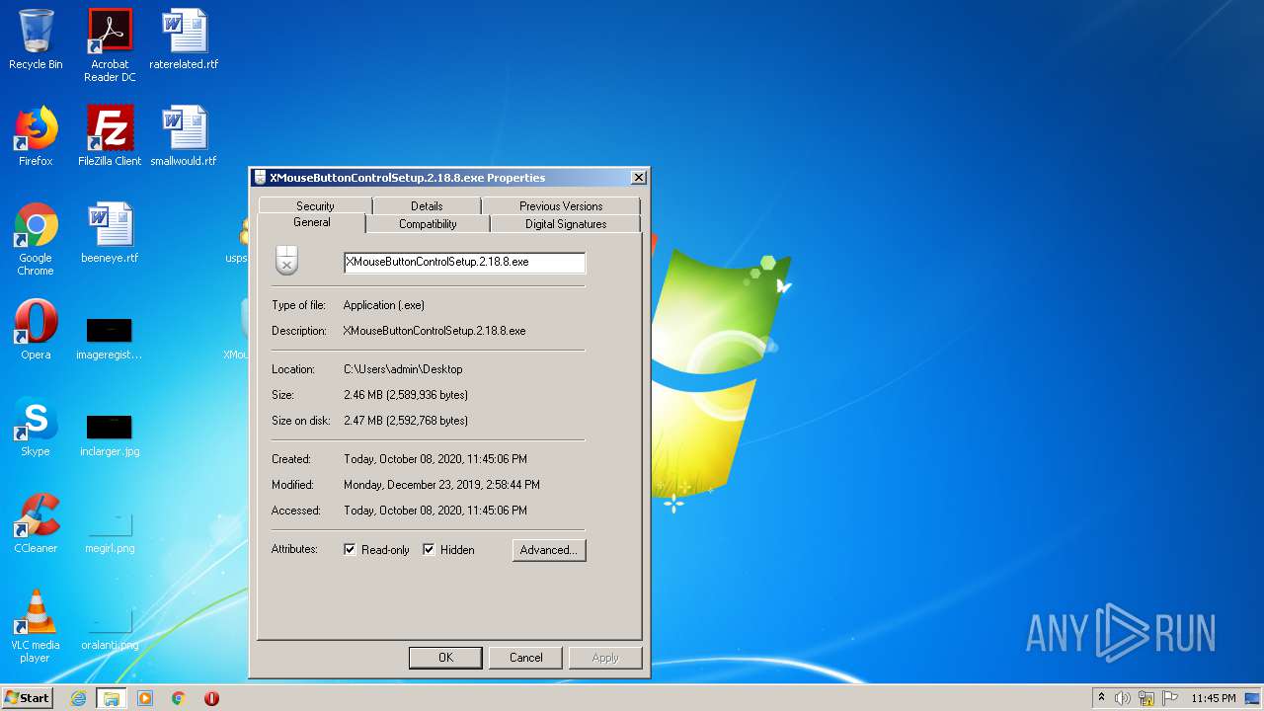Click the Modified date December 23, 2019
The width and height of the screenshot is (1264, 711).
pos(441,485)
